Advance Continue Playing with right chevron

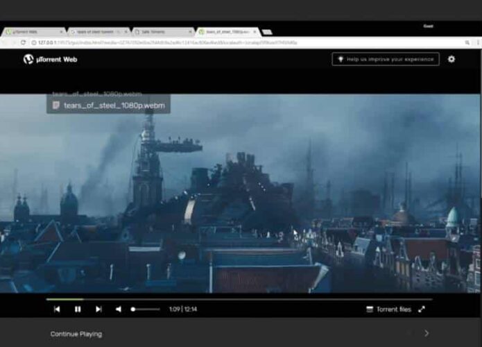coord(427,333)
